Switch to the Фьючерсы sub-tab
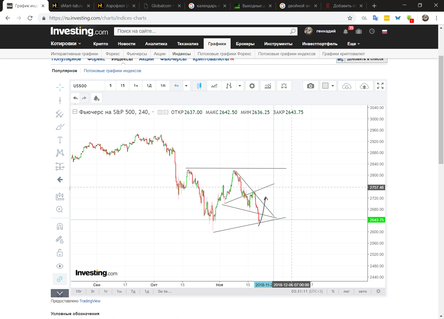 pyautogui.click(x=137, y=54)
